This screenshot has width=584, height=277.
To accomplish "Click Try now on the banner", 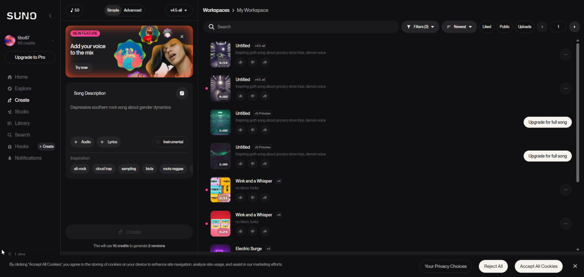I will point(82,68).
